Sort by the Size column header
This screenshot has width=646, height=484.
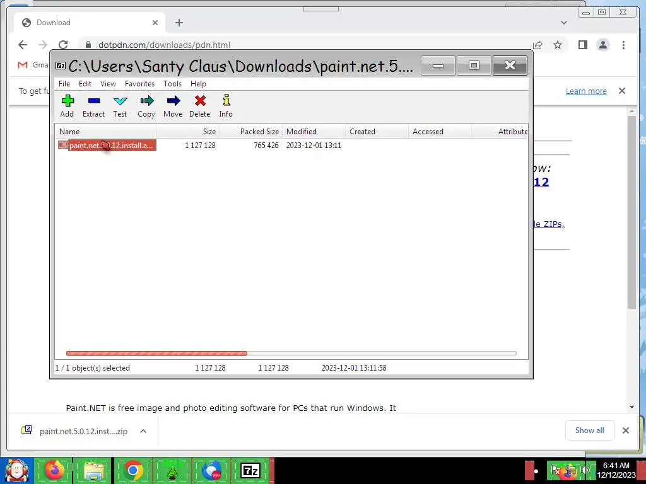188,132
